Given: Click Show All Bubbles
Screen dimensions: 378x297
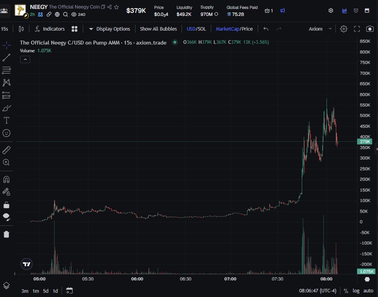Looking at the screenshot, I should [x=158, y=29].
